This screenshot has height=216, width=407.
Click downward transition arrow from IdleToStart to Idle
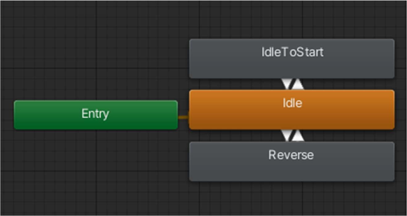pyautogui.click(x=286, y=84)
